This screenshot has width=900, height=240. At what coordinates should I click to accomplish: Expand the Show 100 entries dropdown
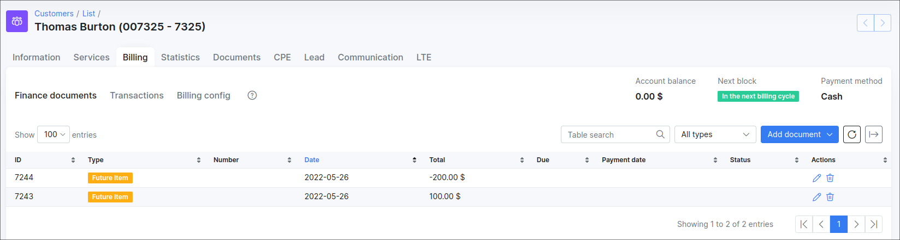pos(54,134)
